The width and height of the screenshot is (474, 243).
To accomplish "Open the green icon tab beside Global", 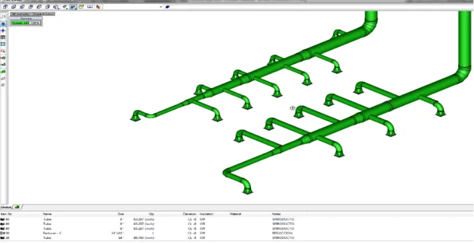I will click(x=17, y=207).
